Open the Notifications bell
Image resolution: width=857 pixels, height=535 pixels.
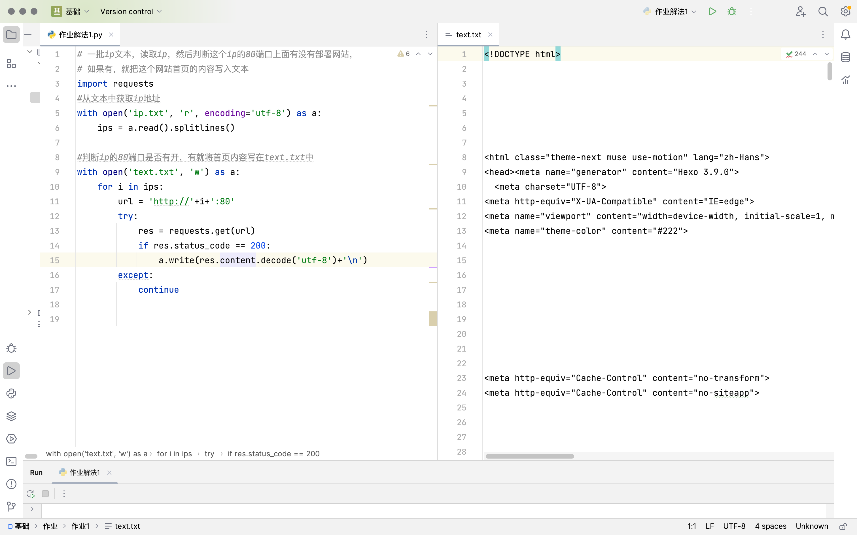pyautogui.click(x=846, y=35)
